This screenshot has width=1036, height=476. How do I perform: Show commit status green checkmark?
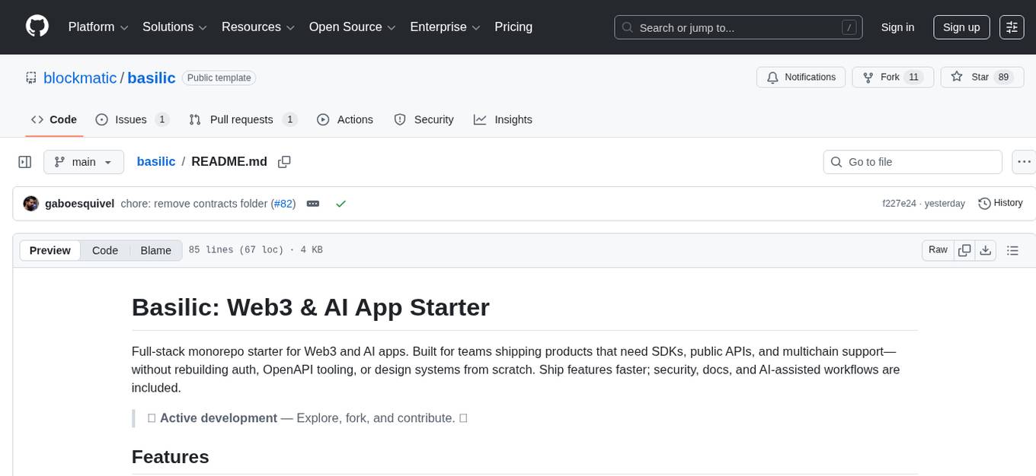341,204
